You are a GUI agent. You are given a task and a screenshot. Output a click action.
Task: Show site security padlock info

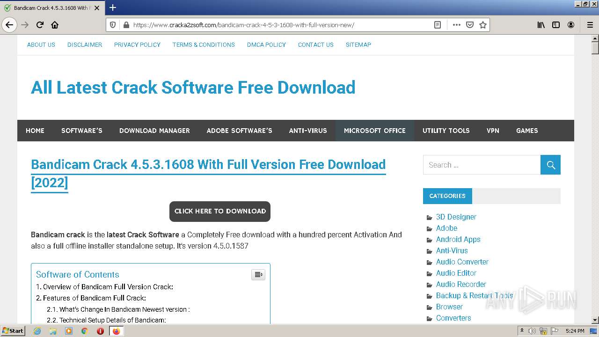coord(125,25)
